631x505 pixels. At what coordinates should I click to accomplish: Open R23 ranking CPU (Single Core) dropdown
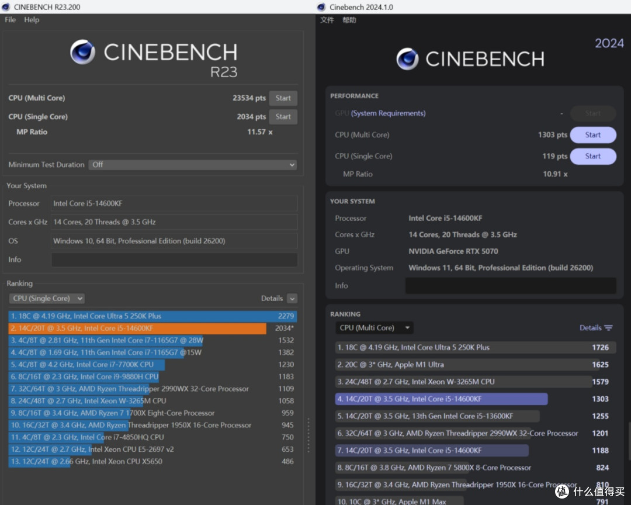(x=47, y=299)
